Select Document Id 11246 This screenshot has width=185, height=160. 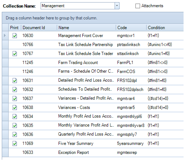click(x=28, y=72)
